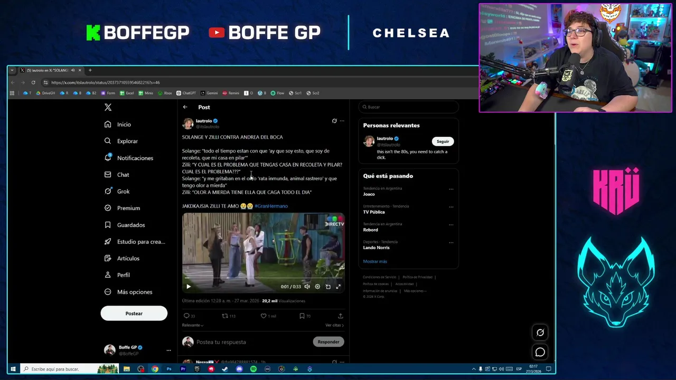Follow lautrolo with Seguir button

(443, 141)
